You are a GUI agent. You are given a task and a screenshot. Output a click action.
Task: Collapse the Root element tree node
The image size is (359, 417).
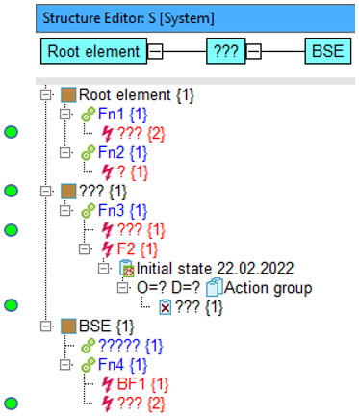click(x=46, y=95)
